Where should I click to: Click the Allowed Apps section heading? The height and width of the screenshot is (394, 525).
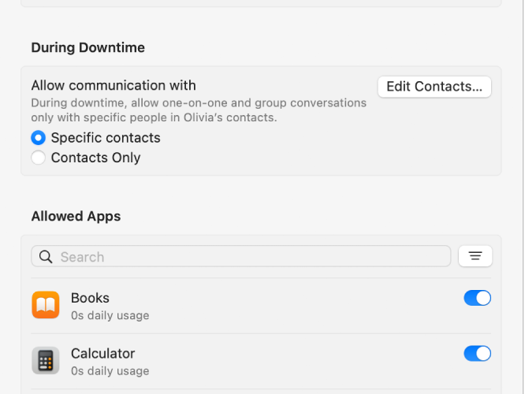click(76, 216)
